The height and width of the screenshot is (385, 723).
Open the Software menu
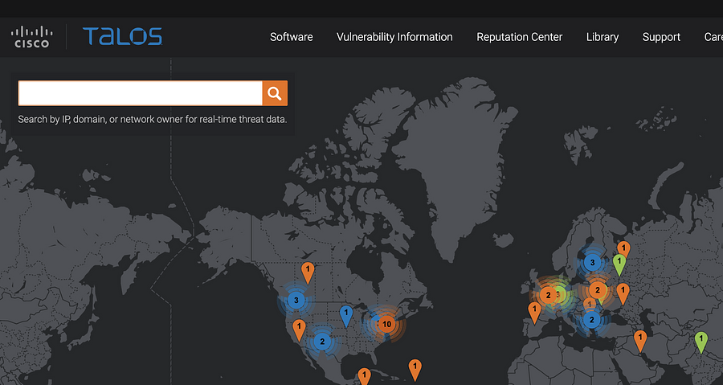tap(292, 37)
